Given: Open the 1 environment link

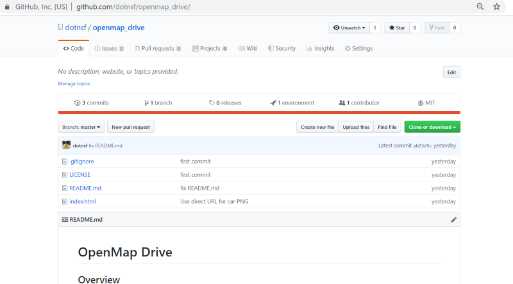Looking at the screenshot, I should (292, 103).
